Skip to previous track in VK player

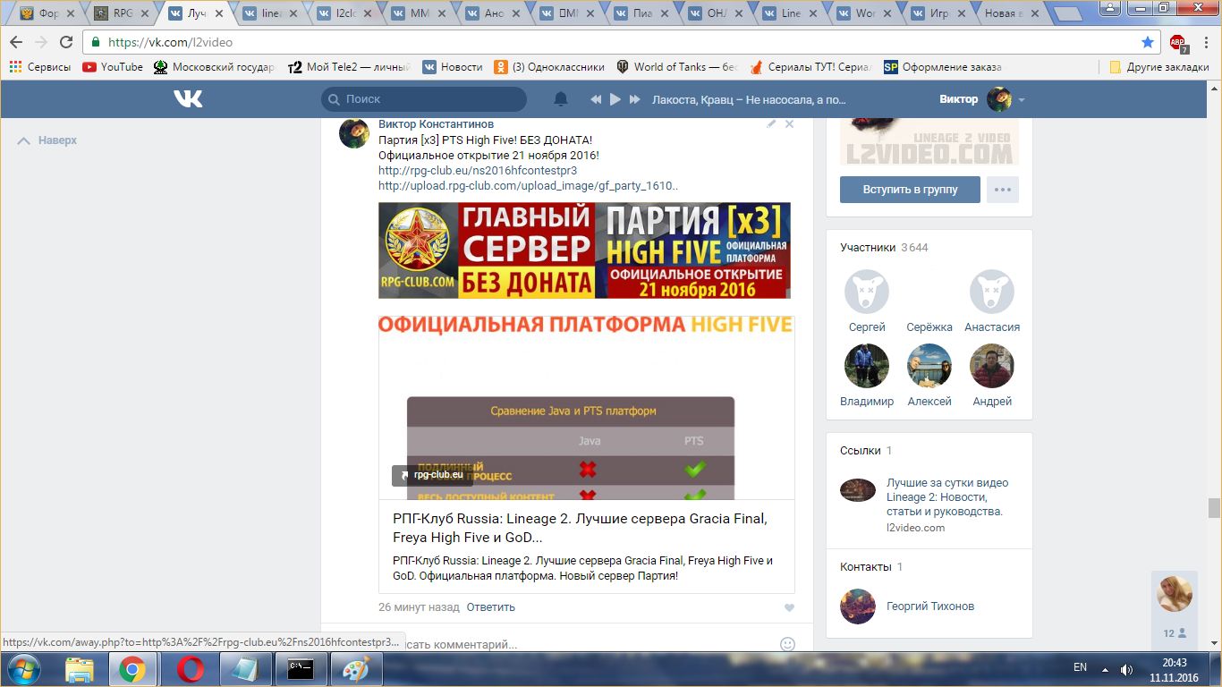[x=596, y=99]
